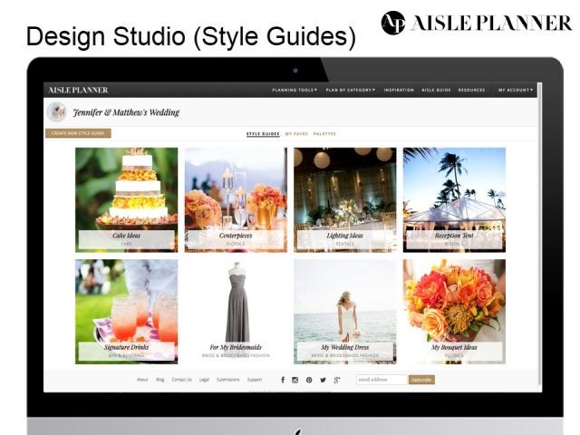Image resolution: width=580 pixels, height=435 pixels.
Task: Open the Facebook social icon in footer
Action: [283, 380]
